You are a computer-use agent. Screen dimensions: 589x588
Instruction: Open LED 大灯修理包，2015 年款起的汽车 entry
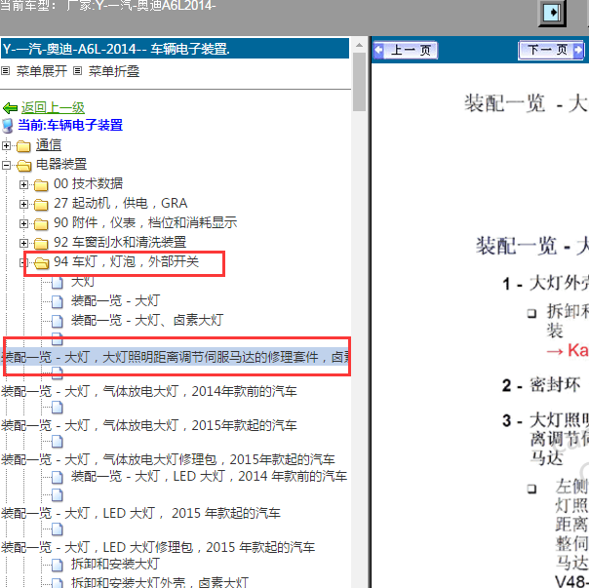(x=158, y=547)
